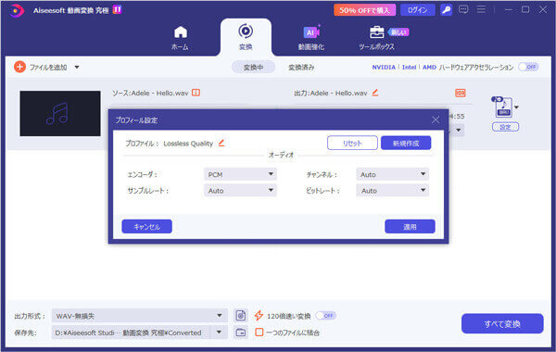Click the ID3 metadata edit icon
This screenshot has height=352, width=556.
click(461, 93)
